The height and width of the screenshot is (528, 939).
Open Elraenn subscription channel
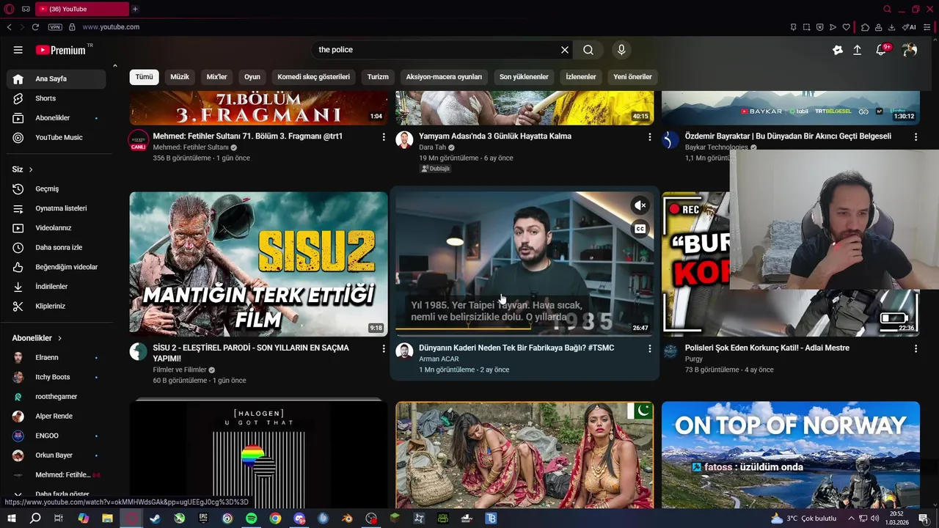tap(56, 357)
